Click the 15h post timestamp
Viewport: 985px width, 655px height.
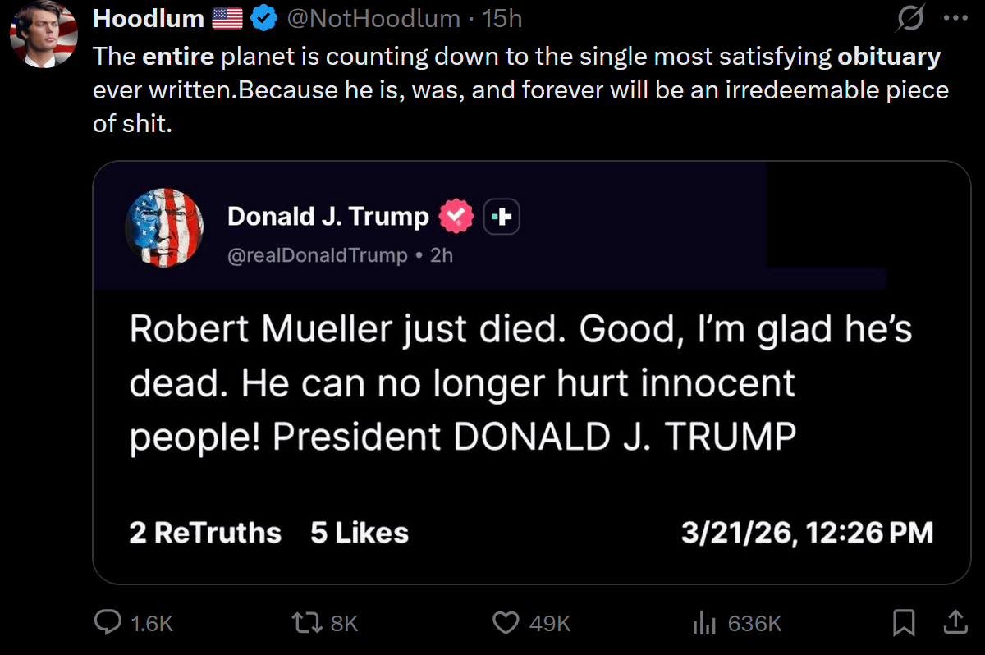coord(502,18)
